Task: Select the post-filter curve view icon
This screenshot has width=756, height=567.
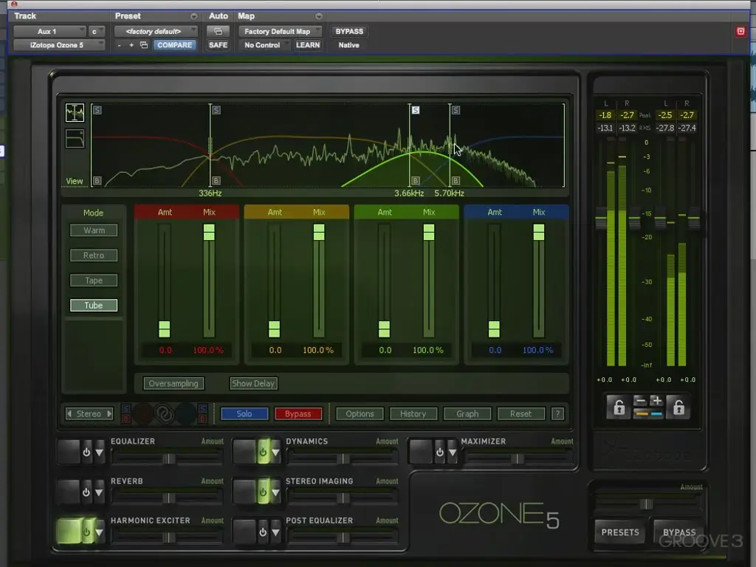Action: pos(75,139)
